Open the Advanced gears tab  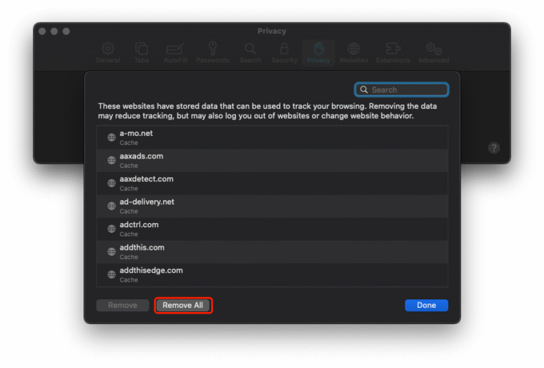click(433, 53)
